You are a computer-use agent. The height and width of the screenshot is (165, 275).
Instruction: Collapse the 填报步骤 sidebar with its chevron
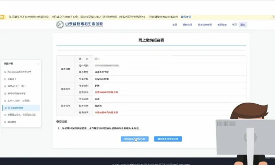coord(38,64)
